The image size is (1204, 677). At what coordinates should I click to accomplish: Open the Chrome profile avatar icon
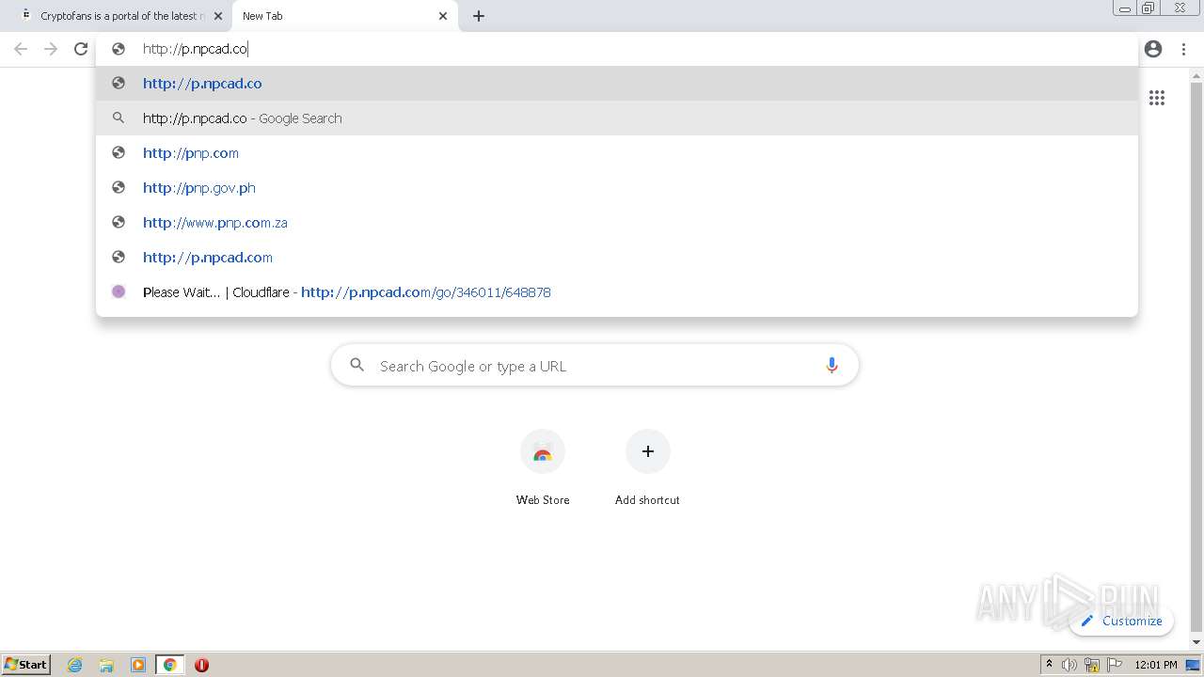pos(1153,49)
